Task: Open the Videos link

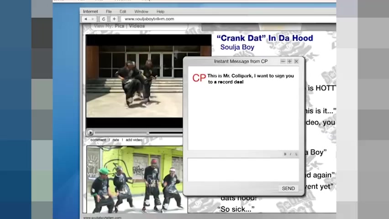Action: 137,26
